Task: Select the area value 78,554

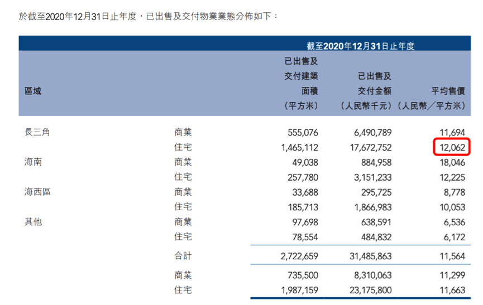Action: [305, 237]
